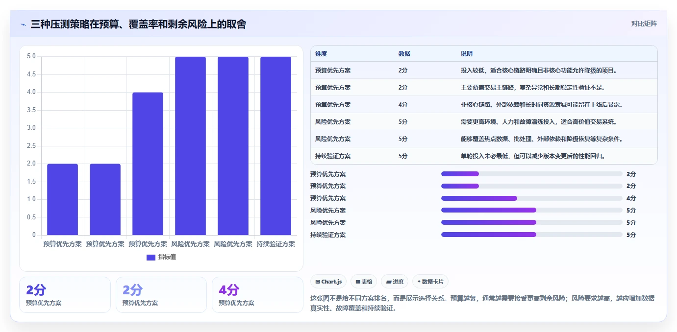The width and height of the screenshot is (677, 332).
Task: Click the blue square legend swatch for 指标值
Action: click(151, 257)
